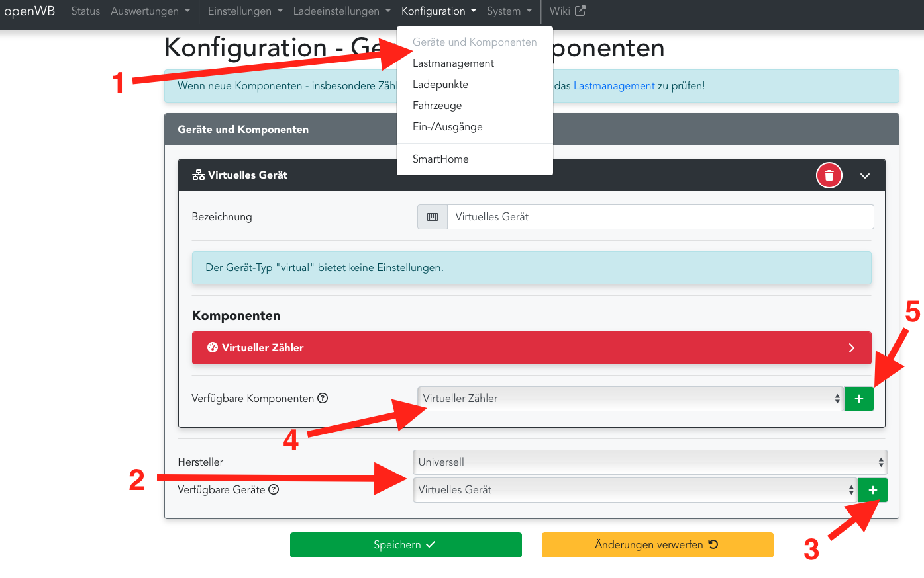Viewport: 924px width, 578px height.
Task: Select Fahrzeuge menu entry
Action: click(437, 106)
